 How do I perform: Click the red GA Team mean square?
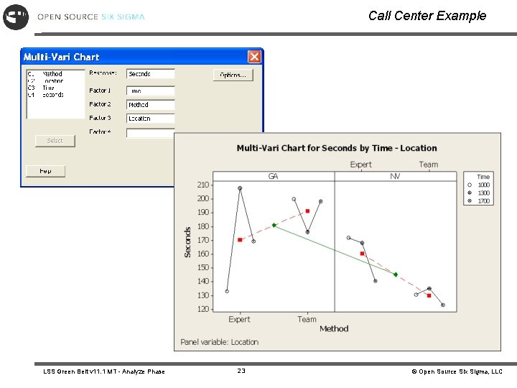click(x=307, y=211)
